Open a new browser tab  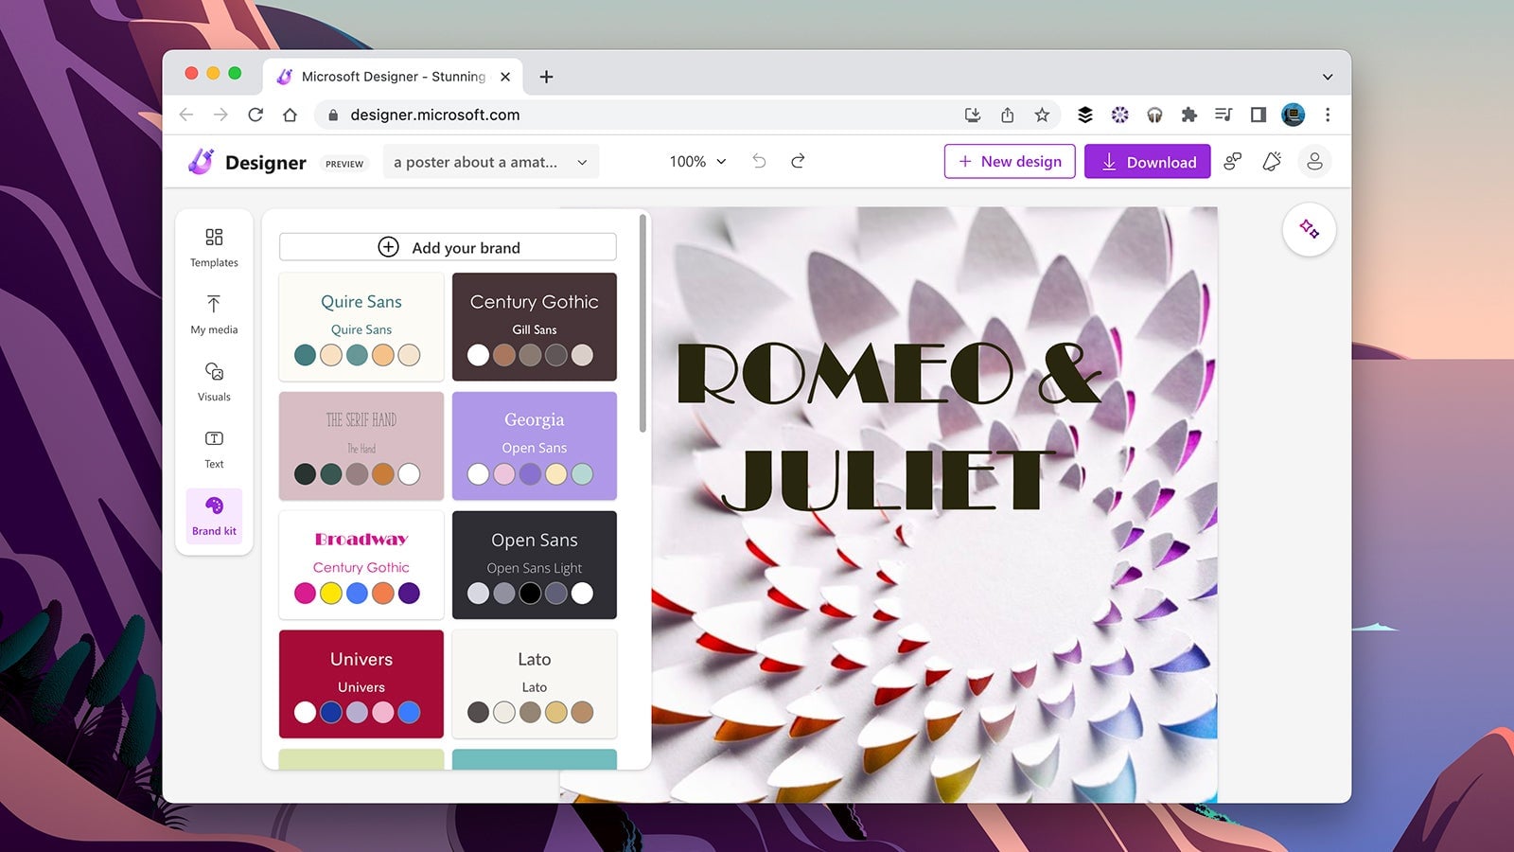pos(546,77)
